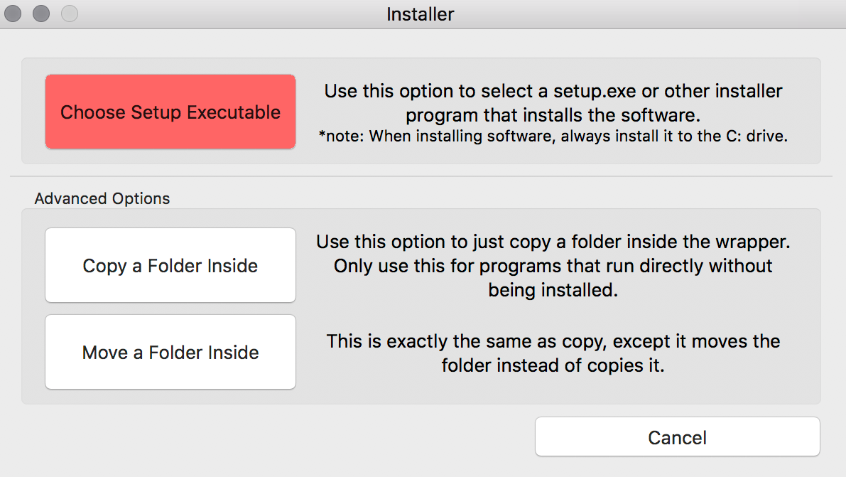Click the 'being installed.' text line
Image resolution: width=846 pixels, height=477 pixels.
pos(553,290)
